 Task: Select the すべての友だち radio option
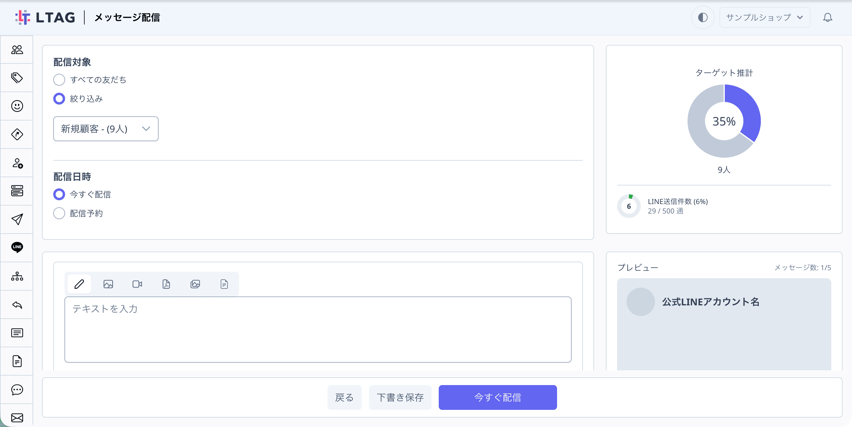point(59,80)
